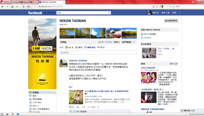This screenshot has width=204, height=116.
Task: Click the facebook logo
Action: [35, 13]
